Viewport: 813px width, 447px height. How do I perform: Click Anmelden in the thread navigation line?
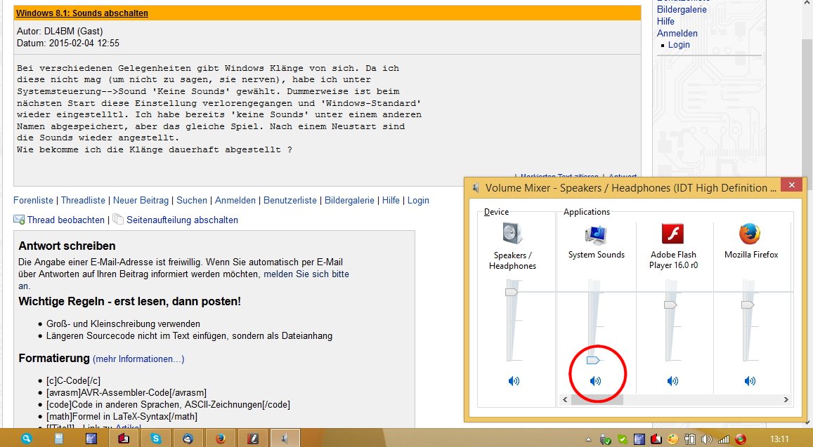pyautogui.click(x=235, y=201)
